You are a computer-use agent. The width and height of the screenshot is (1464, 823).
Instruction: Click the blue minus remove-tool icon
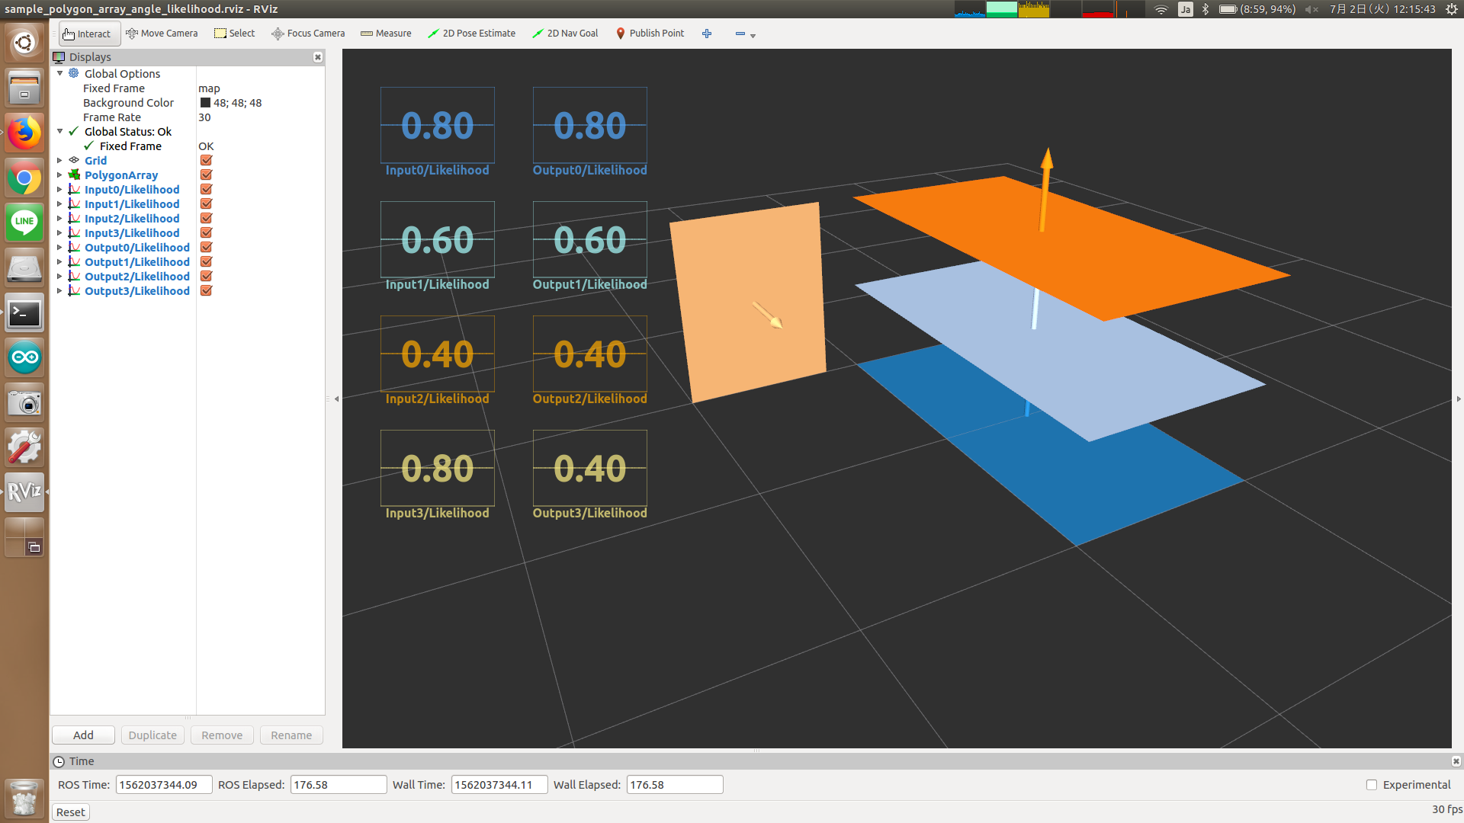click(740, 34)
